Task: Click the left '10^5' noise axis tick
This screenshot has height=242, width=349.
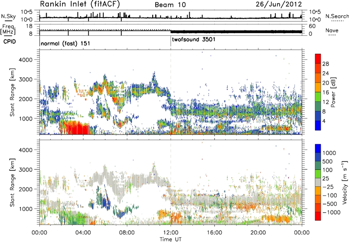Action: pos(27,12)
